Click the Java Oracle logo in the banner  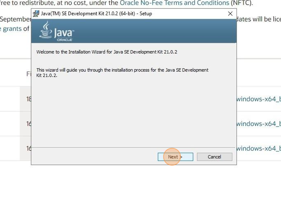[x=57, y=31]
